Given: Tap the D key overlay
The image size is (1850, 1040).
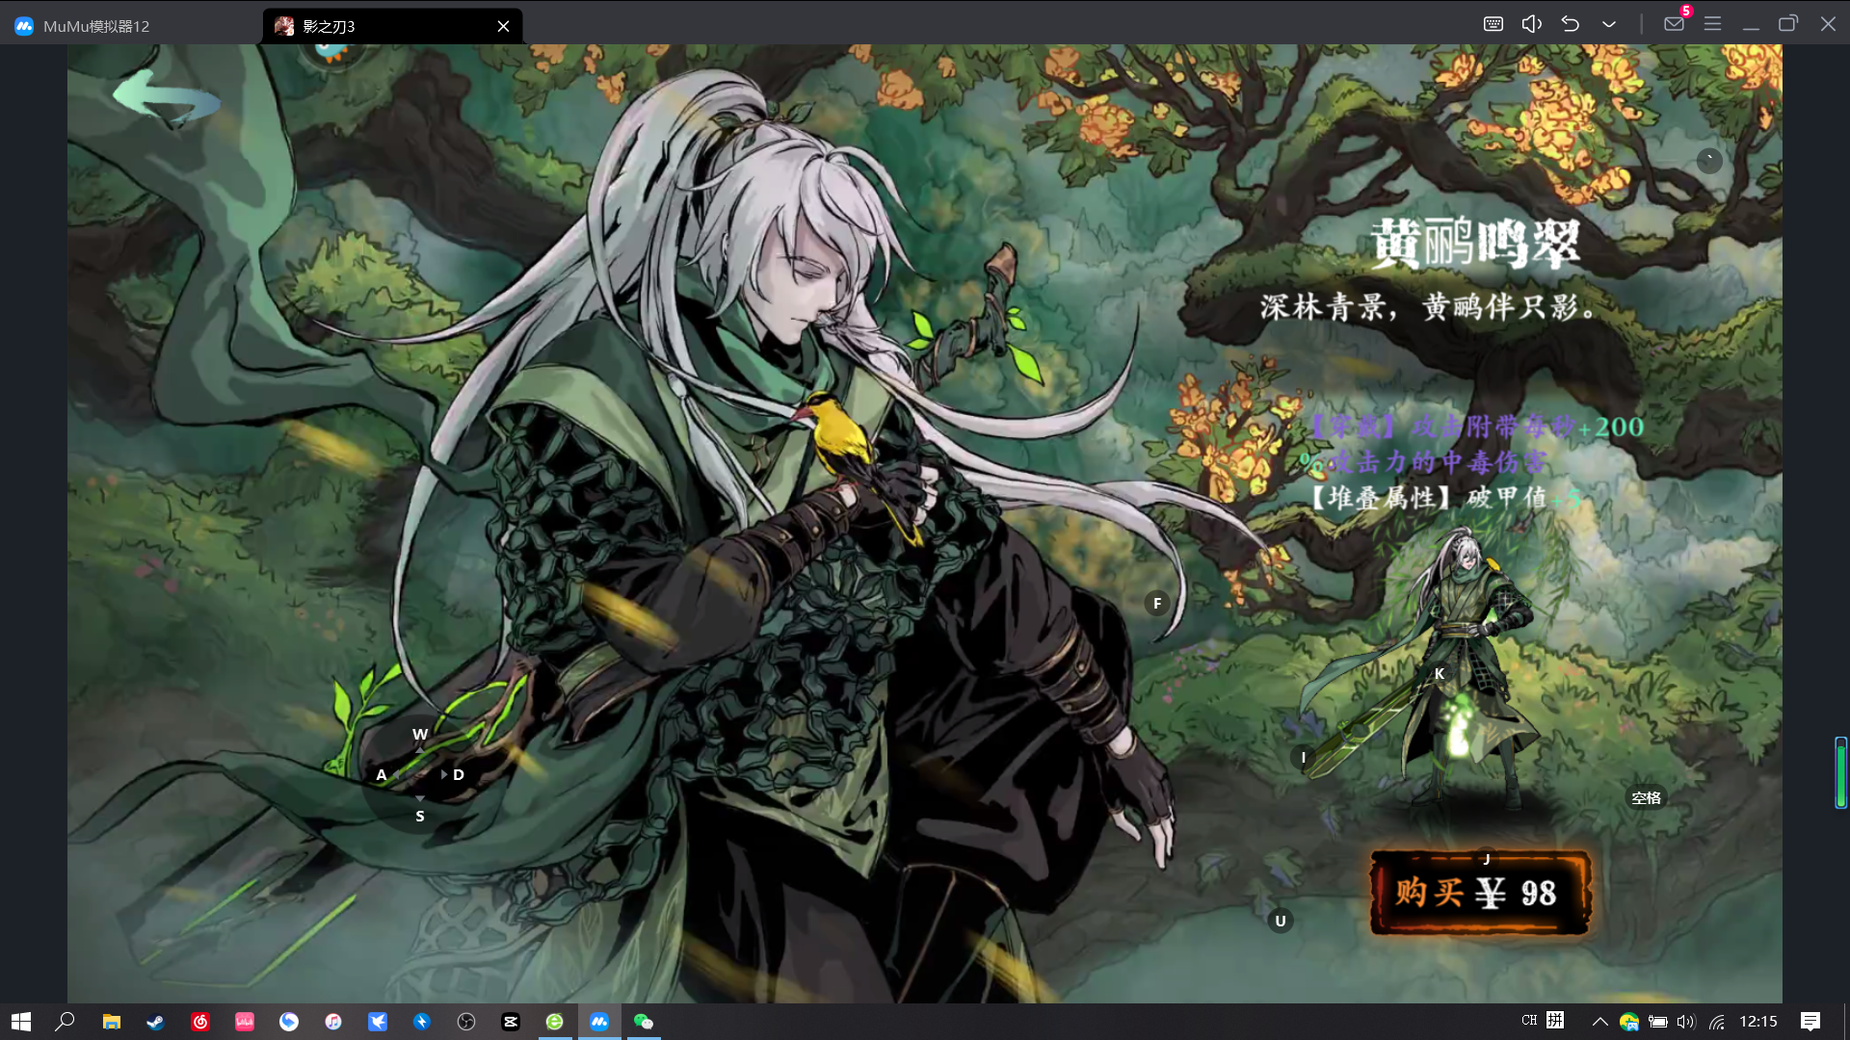Looking at the screenshot, I should [x=459, y=774].
